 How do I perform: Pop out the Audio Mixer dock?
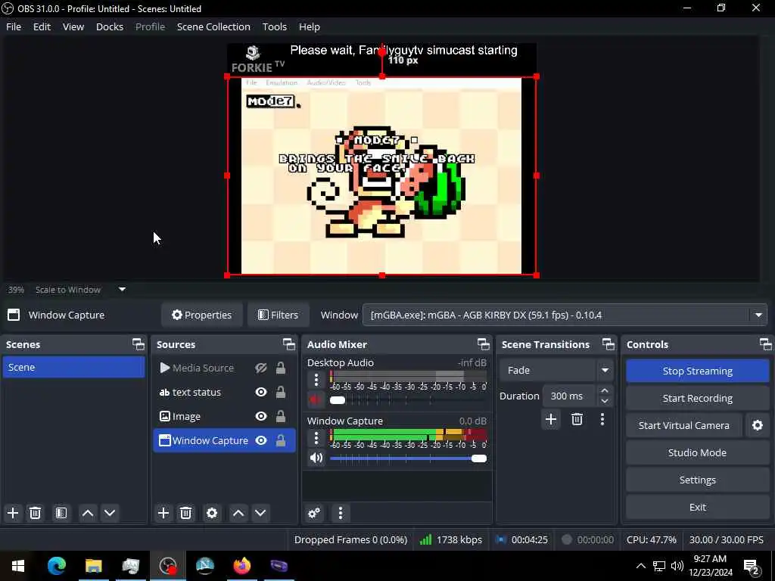(484, 344)
